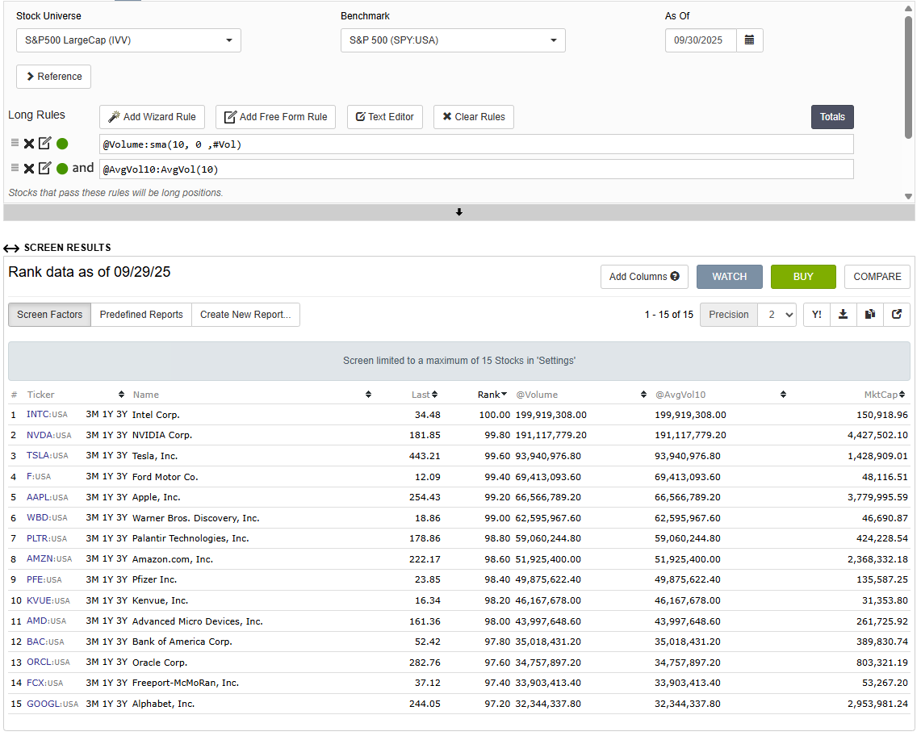Click the @Volume rule formula field
921x740 pixels.
tap(476, 144)
